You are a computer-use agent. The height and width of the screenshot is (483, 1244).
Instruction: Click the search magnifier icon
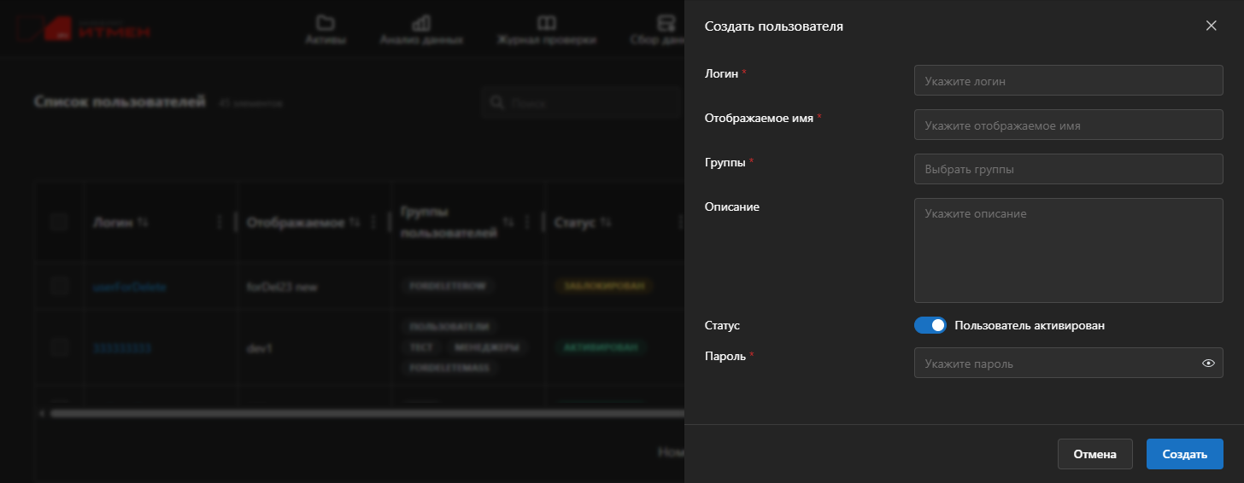point(496,103)
